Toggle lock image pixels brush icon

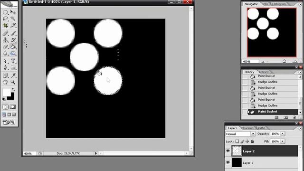pyautogui.click(x=242, y=142)
